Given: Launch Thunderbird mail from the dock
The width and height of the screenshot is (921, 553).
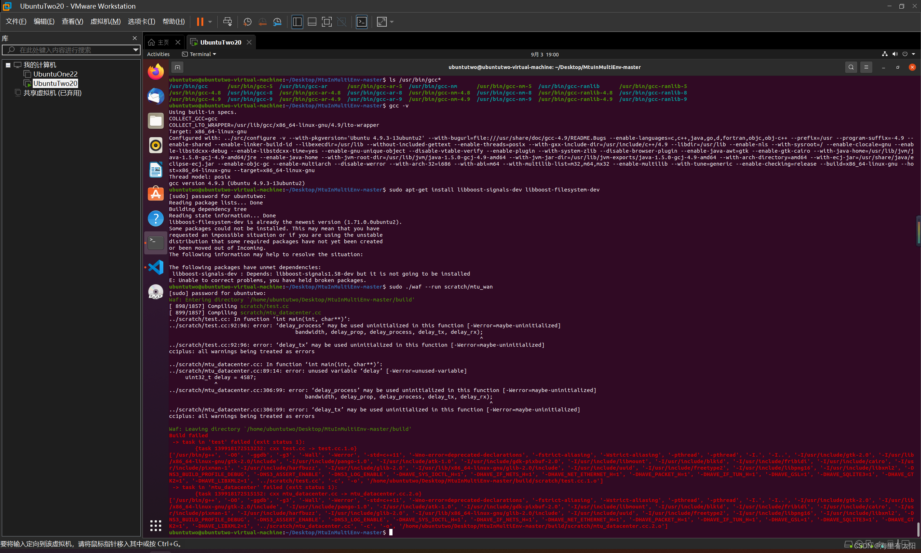Looking at the screenshot, I should (x=155, y=96).
